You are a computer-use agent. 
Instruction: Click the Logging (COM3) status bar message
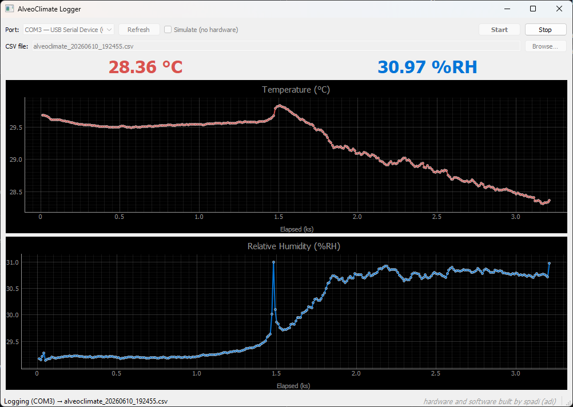click(86, 401)
